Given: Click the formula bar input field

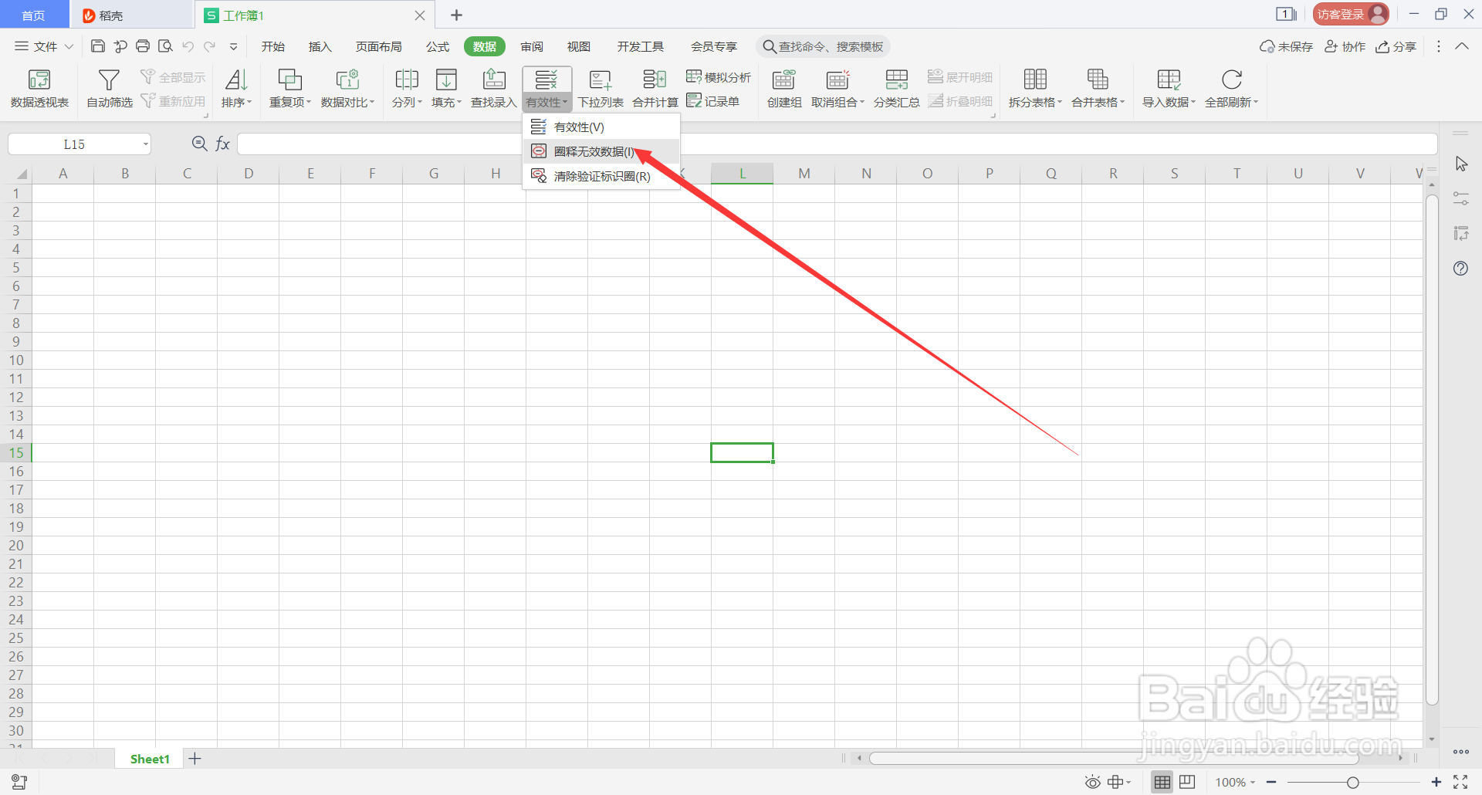Looking at the screenshot, I should click(837, 144).
